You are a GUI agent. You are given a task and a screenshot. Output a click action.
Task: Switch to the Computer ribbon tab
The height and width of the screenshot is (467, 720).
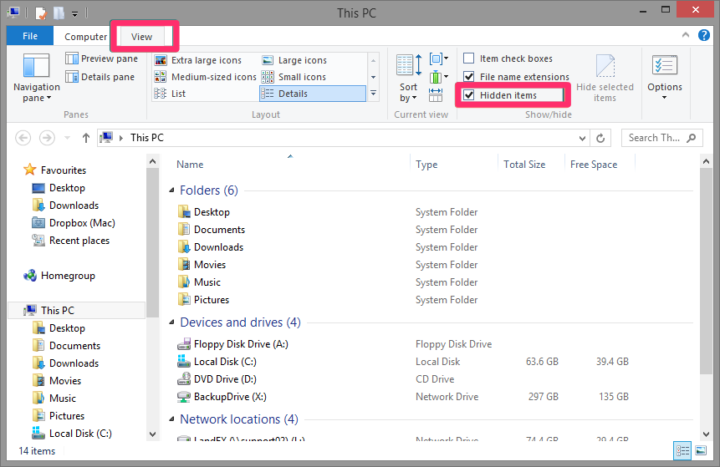(x=85, y=37)
